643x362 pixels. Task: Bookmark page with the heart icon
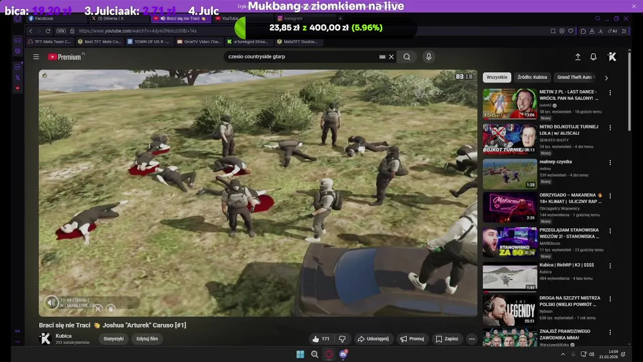click(571, 31)
